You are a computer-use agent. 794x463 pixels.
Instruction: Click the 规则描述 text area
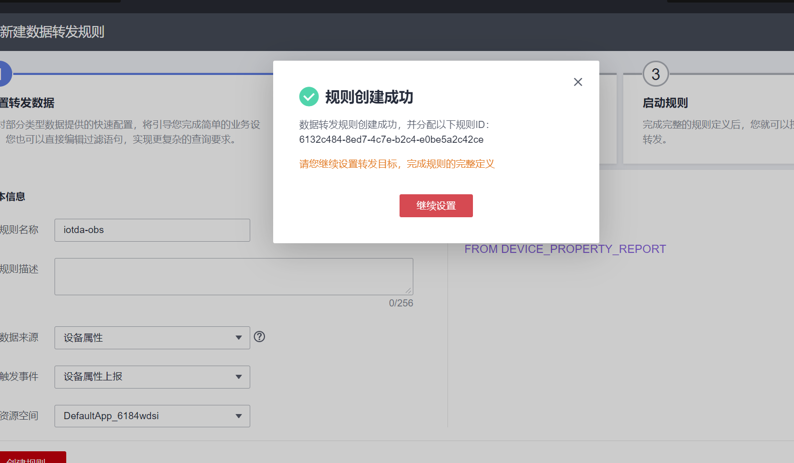pos(234,276)
